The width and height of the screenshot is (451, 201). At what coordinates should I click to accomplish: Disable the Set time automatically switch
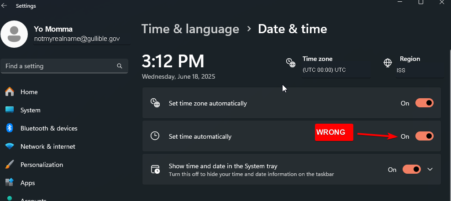(424, 136)
